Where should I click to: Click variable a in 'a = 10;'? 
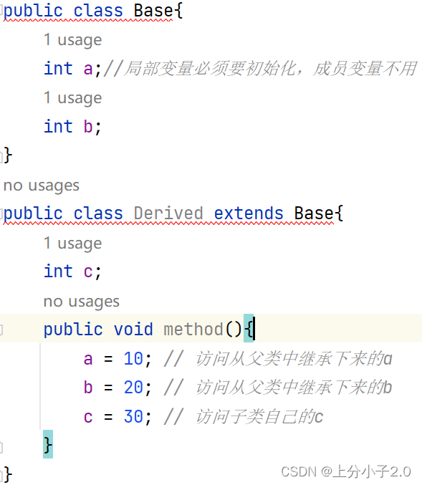pyautogui.click(x=88, y=360)
